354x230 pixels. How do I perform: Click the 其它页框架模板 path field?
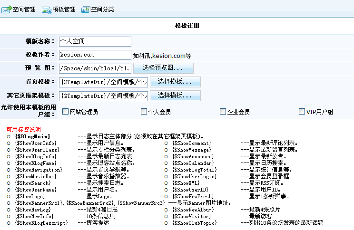coord(103,96)
